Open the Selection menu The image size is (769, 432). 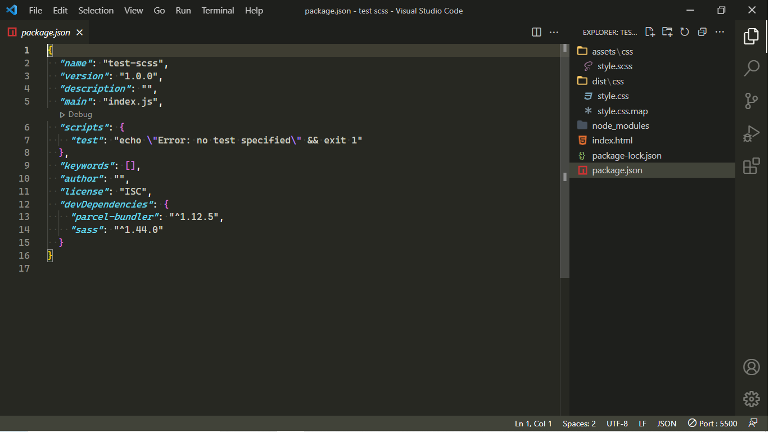click(96, 10)
